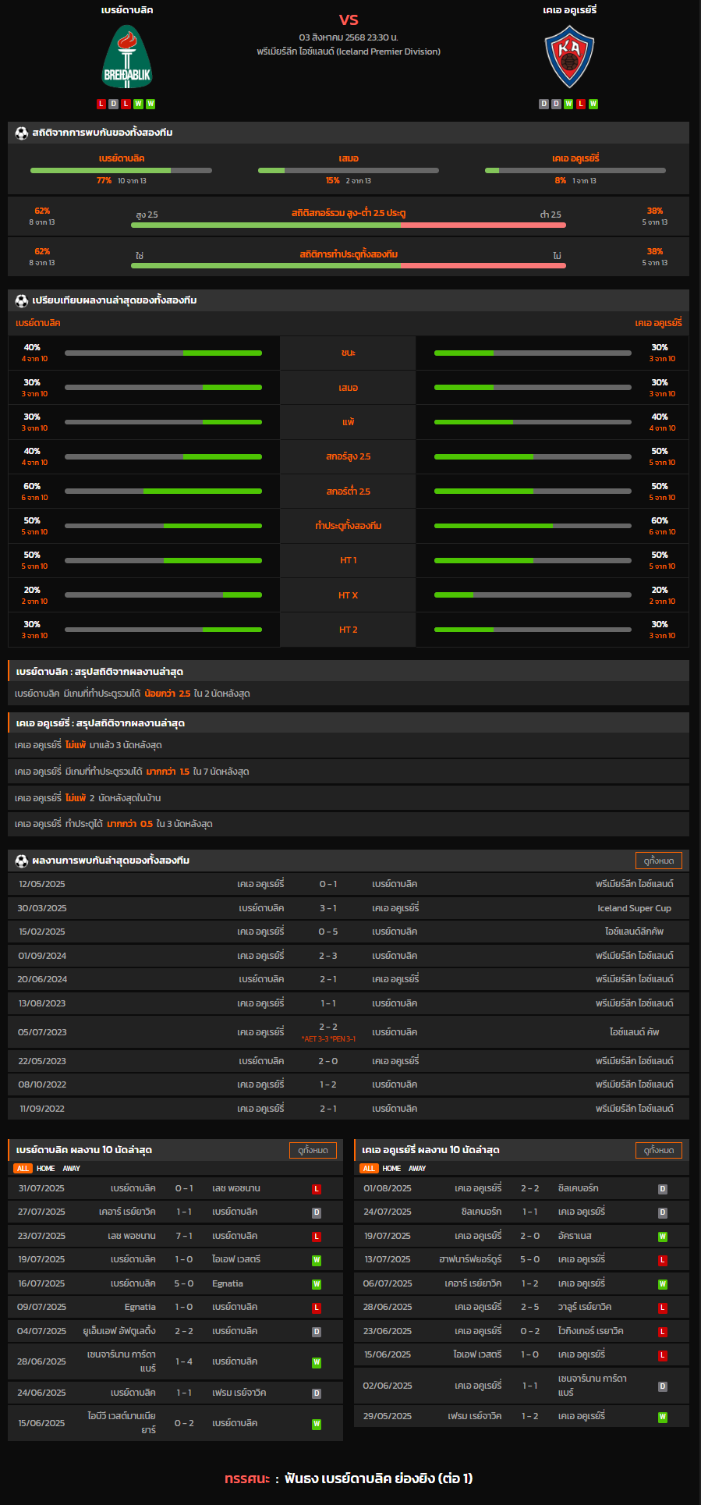Click the draw 15% progress bar
The width and height of the screenshot is (701, 1505).
[349, 170]
